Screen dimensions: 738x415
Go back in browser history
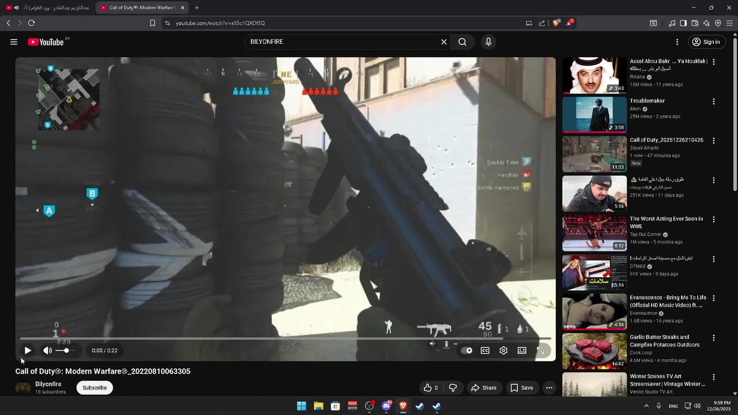(9, 23)
